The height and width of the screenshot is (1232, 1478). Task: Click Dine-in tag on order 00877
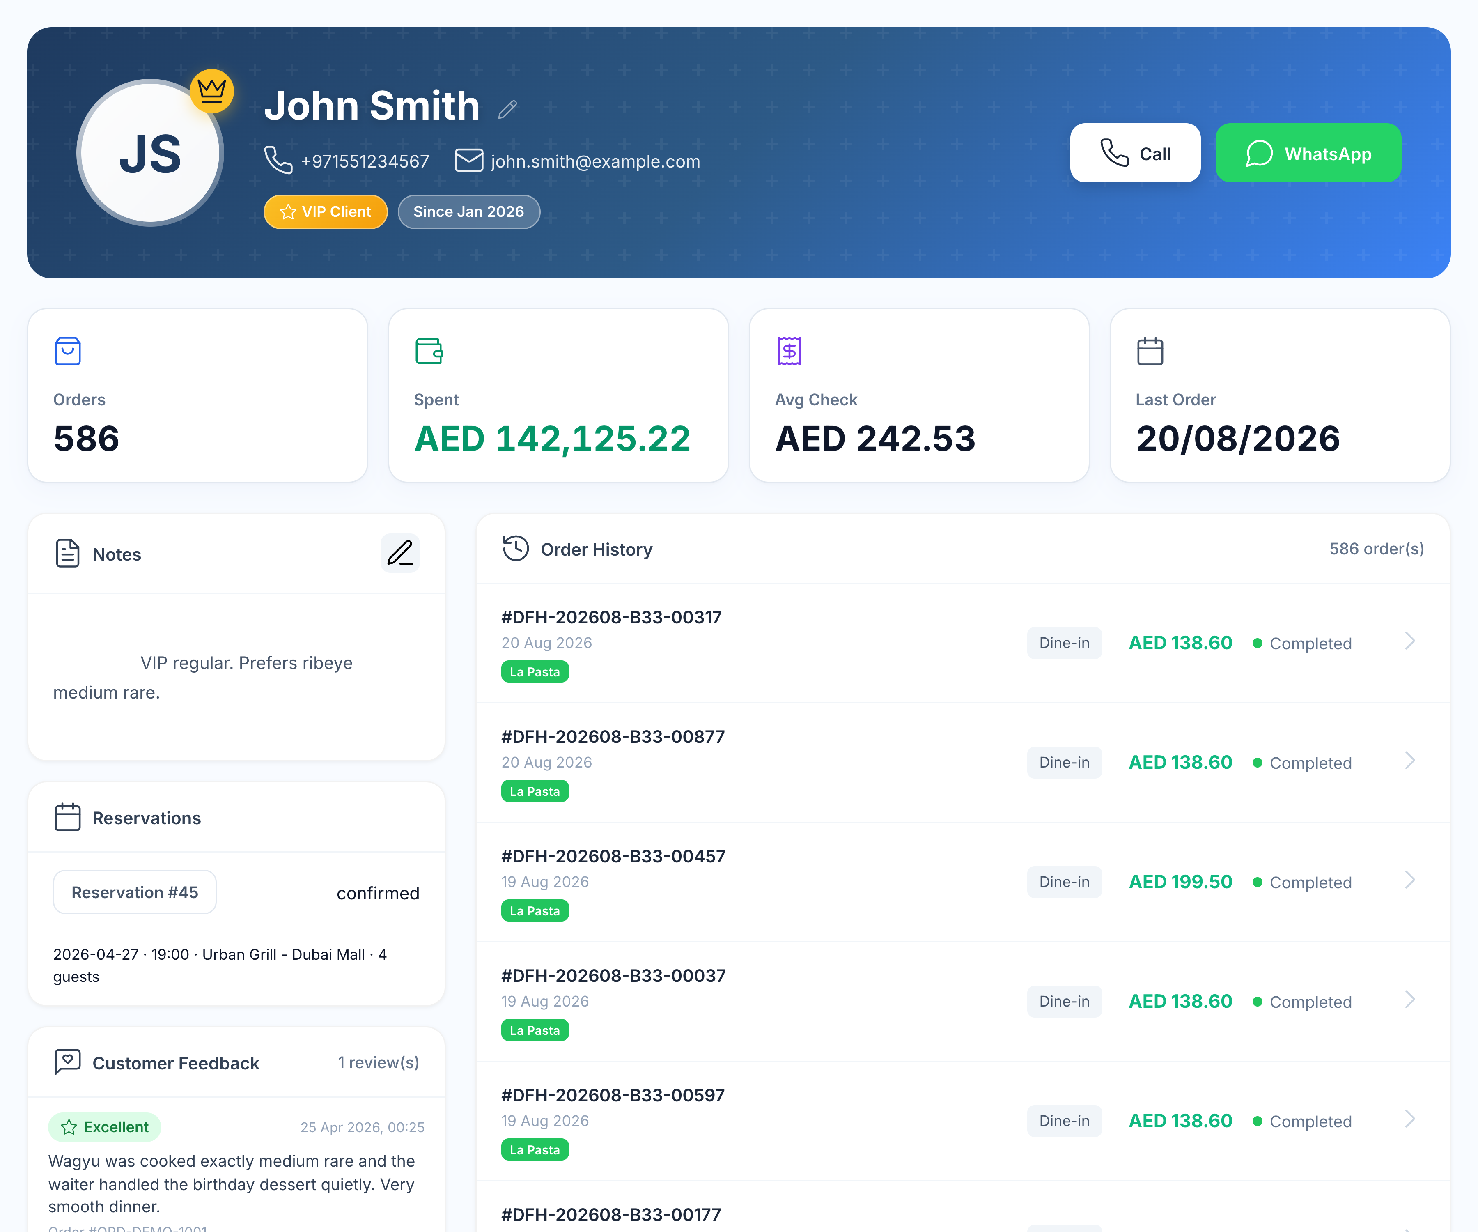pos(1064,763)
